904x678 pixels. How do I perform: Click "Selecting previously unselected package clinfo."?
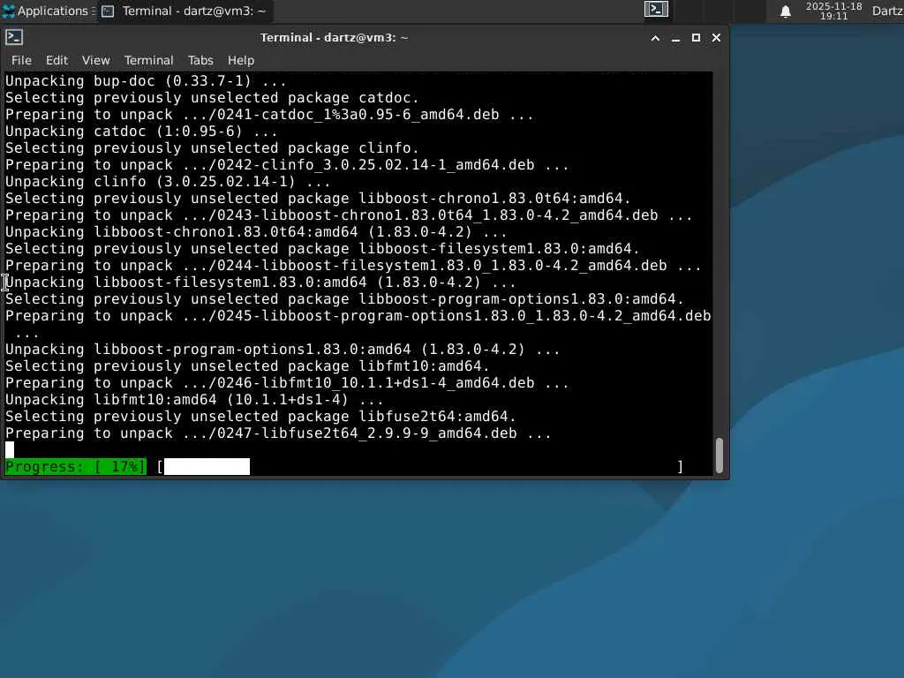point(212,147)
